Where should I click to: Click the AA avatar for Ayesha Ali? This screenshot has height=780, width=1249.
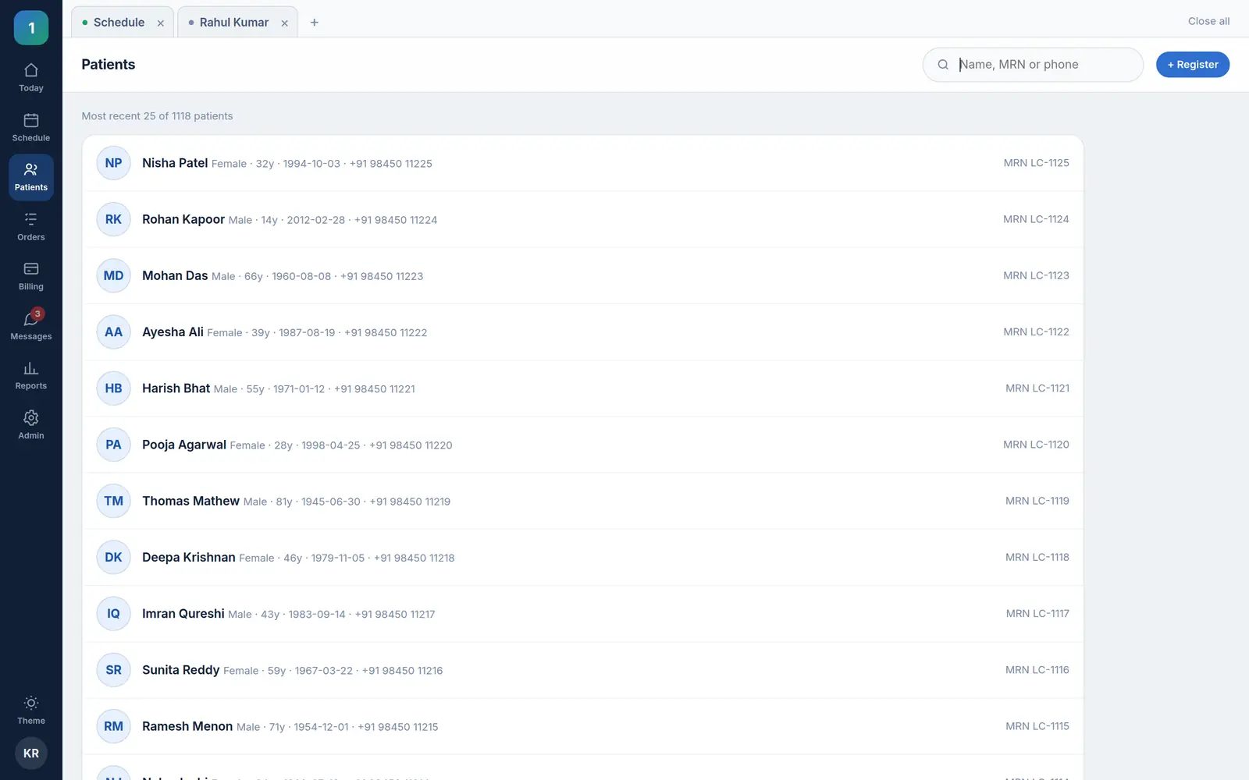[x=113, y=332]
